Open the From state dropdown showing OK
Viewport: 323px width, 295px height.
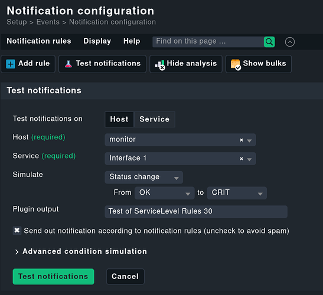pos(164,193)
